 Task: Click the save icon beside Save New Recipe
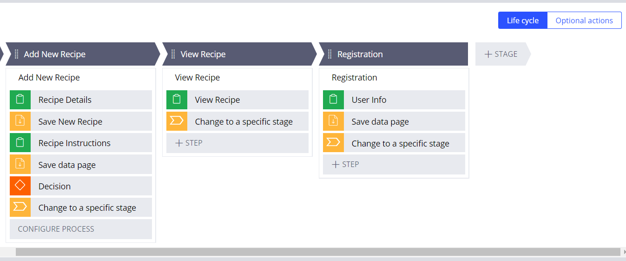pyautogui.click(x=20, y=121)
